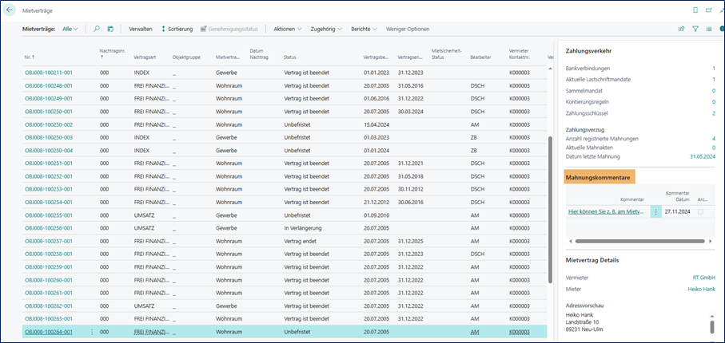Toggle the archive checkbox in Mahnungskommentare row
The width and height of the screenshot is (725, 343).
click(701, 211)
